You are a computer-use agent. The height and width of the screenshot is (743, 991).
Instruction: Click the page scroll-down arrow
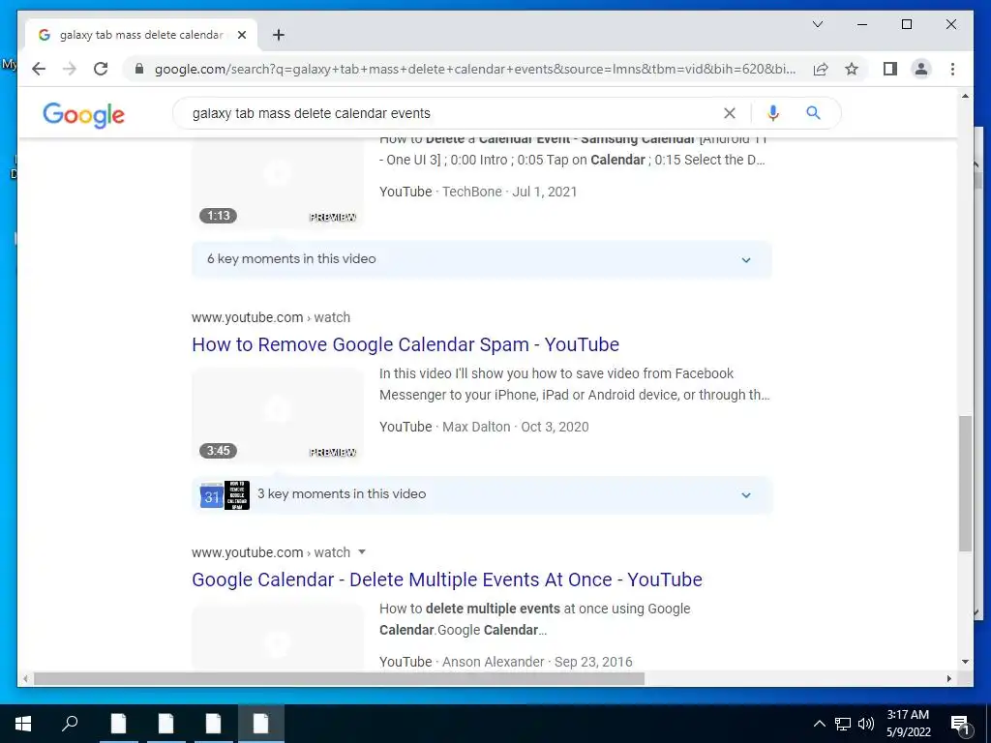pos(965,662)
